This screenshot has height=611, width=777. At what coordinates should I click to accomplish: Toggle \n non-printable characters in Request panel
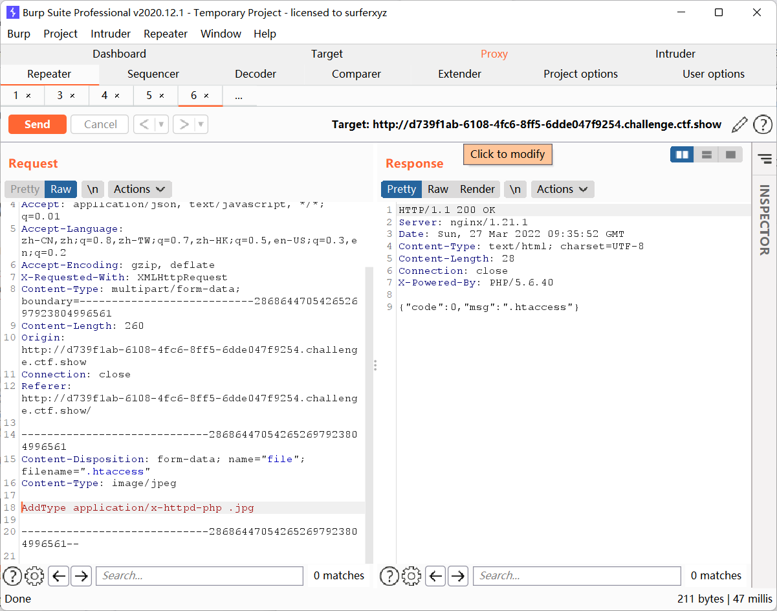93,189
